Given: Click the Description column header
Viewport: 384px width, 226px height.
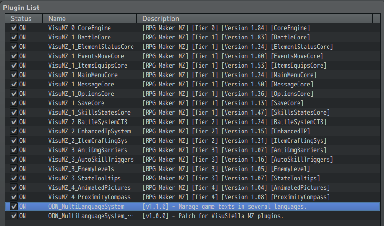Looking at the screenshot, I should tap(254, 18).
